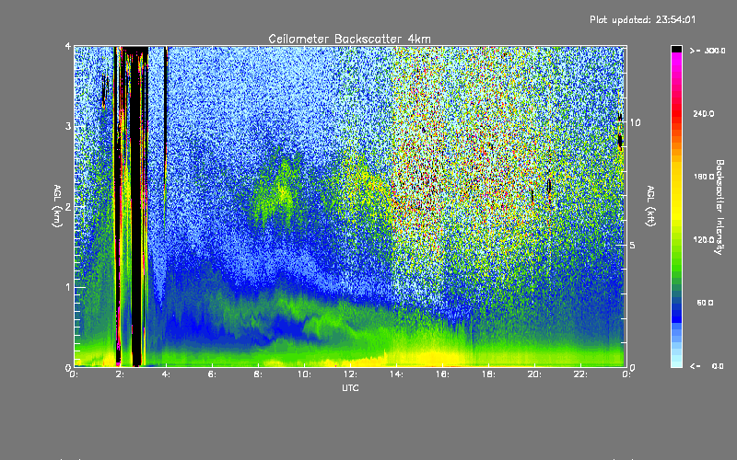Click the '22:' tick on UTC axis
Screen dimensions: 737x460
(580, 374)
